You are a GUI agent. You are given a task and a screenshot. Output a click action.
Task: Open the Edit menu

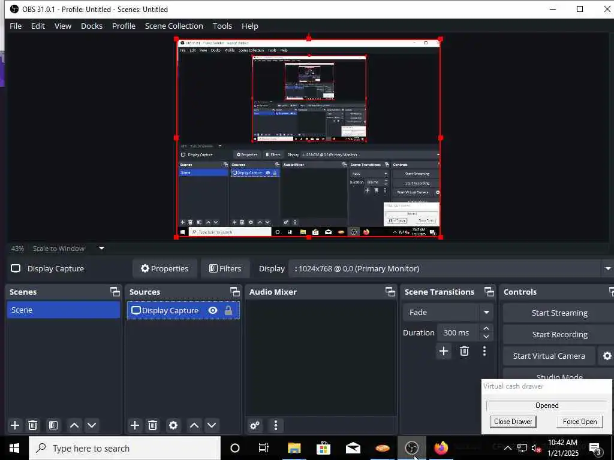point(38,26)
